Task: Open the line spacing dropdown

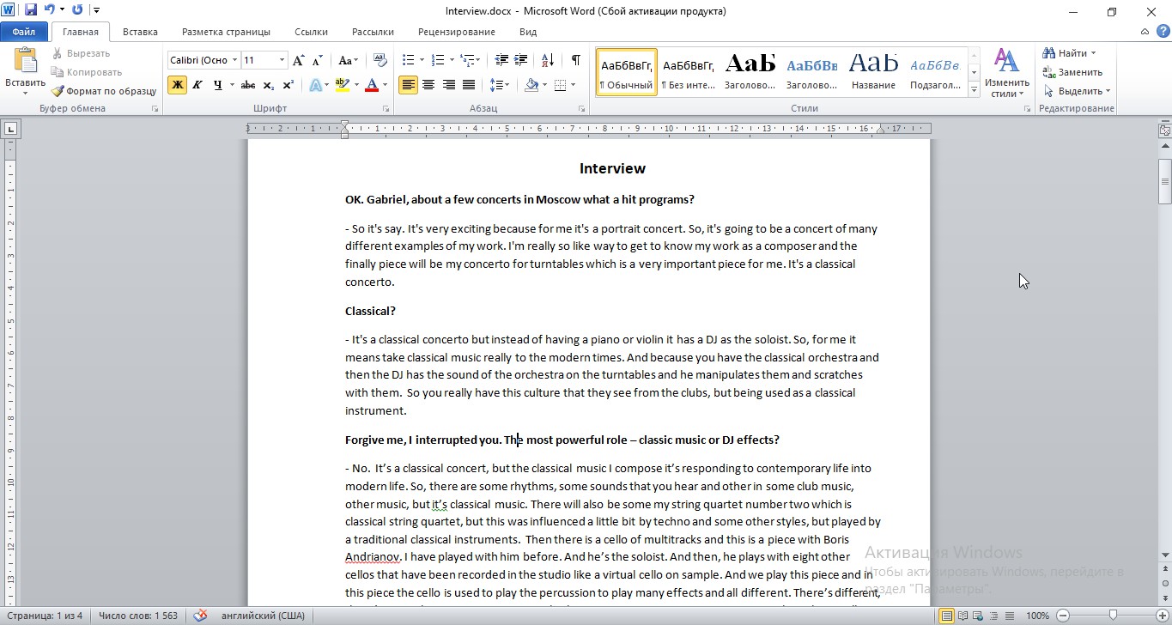Action: 499,85
